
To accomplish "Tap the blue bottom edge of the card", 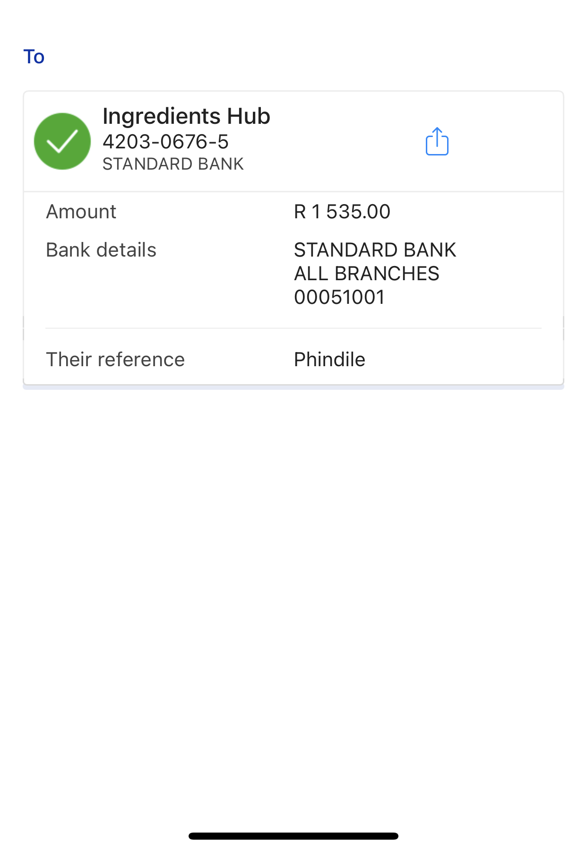I will point(293,387).
